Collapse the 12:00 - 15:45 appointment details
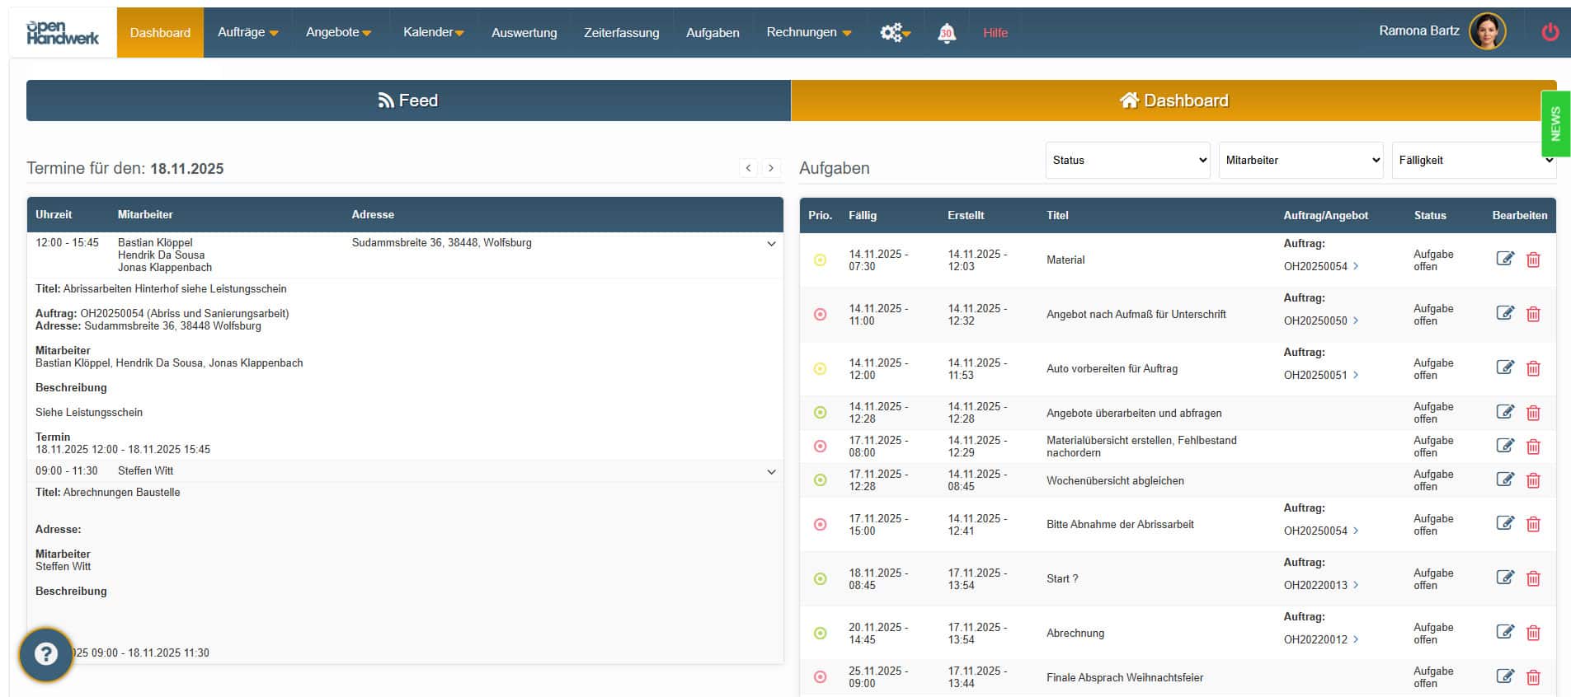 tap(771, 244)
